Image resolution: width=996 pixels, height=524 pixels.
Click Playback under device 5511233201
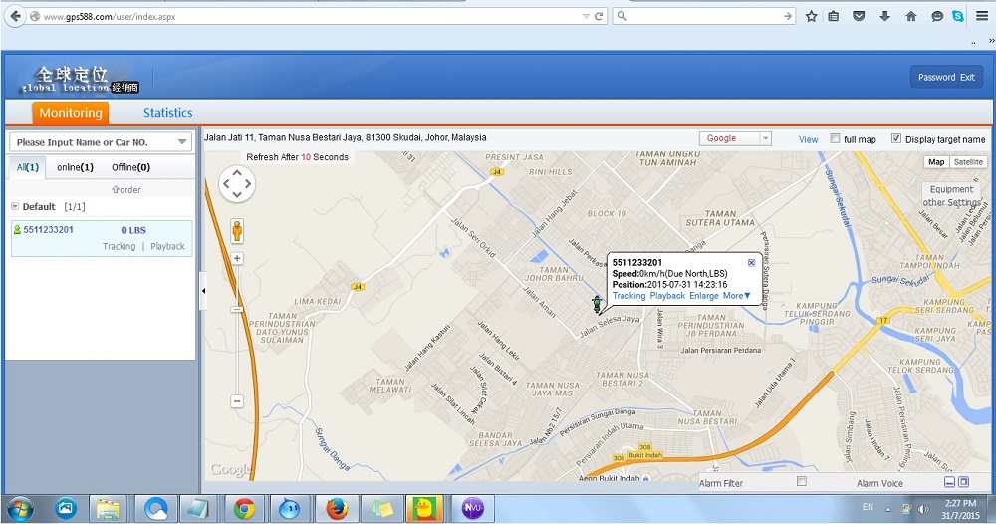tap(167, 246)
